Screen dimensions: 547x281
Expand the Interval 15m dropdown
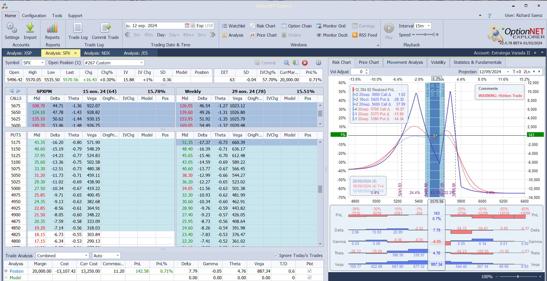(428, 26)
